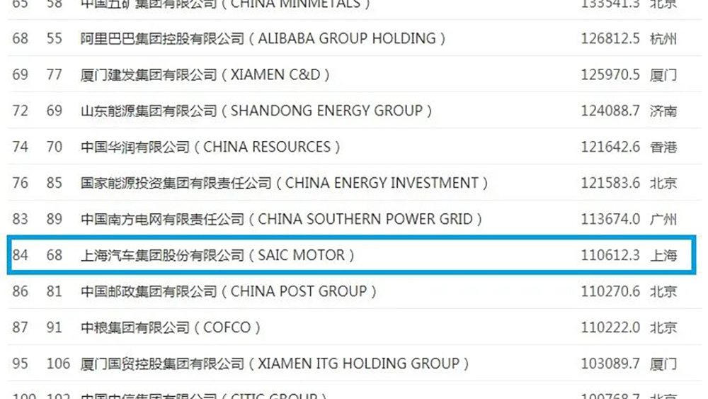Click rank 95 beside Xiamen ITG
Viewport: 708px width, 399px height.
[21, 364]
